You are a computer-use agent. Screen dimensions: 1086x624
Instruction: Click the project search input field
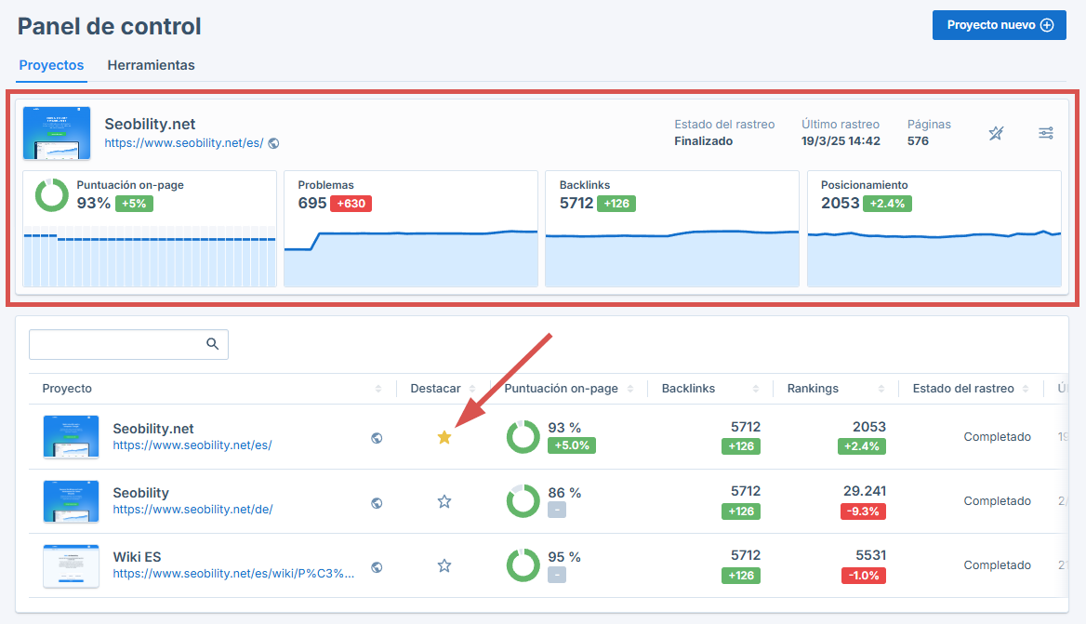128,344
